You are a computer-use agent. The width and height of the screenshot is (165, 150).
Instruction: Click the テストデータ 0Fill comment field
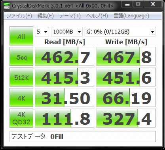pyautogui.click(x=83, y=137)
